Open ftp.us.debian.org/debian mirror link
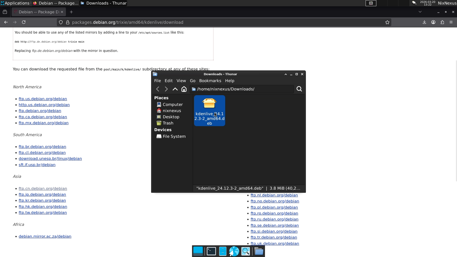Image resolution: width=457 pixels, height=257 pixels. [43, 99]
